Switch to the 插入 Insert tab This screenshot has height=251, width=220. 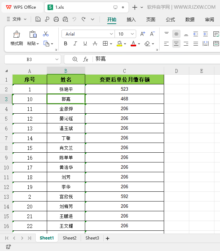click(131, 20)
